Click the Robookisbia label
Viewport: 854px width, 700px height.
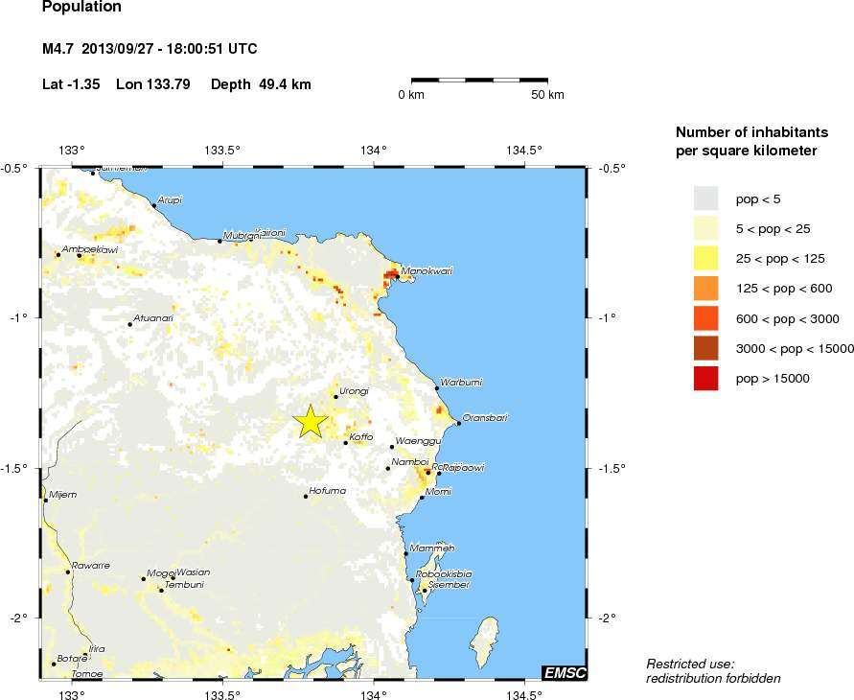[444, 574]
